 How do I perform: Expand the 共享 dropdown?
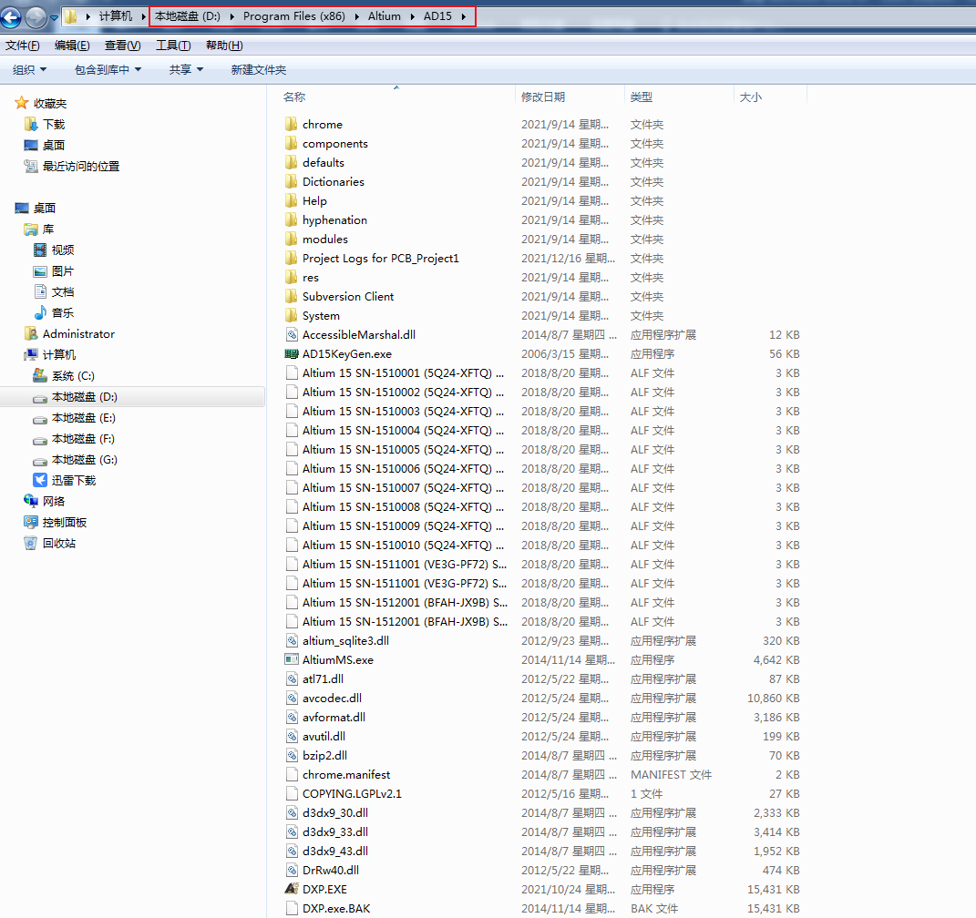tap(186, 69)
